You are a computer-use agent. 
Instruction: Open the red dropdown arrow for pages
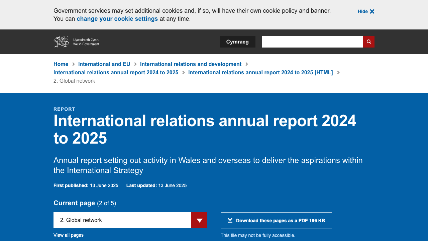tap(199, 220)
